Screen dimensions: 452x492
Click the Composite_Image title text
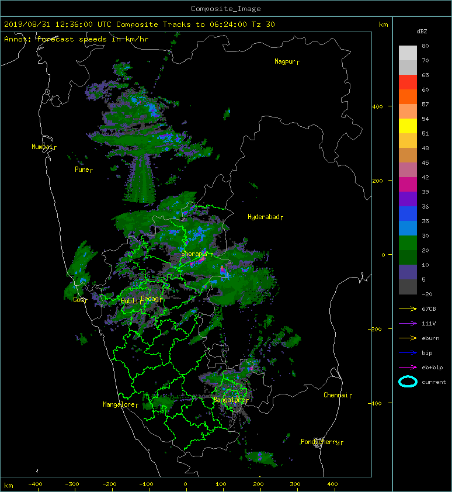[x=226, y=9]
